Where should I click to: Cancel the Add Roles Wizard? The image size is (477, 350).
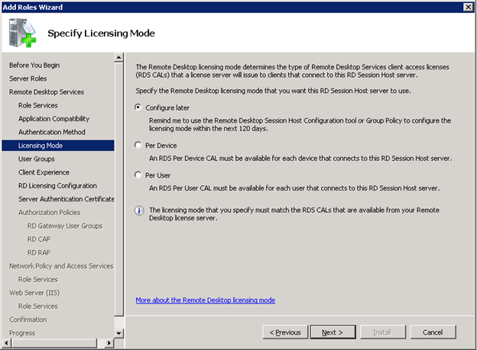[432, 332]
